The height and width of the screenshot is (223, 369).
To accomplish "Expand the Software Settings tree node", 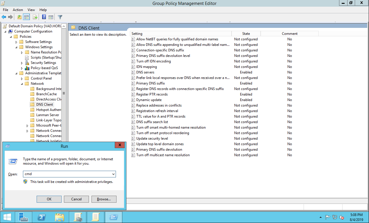I will click(x=17, y=42).
